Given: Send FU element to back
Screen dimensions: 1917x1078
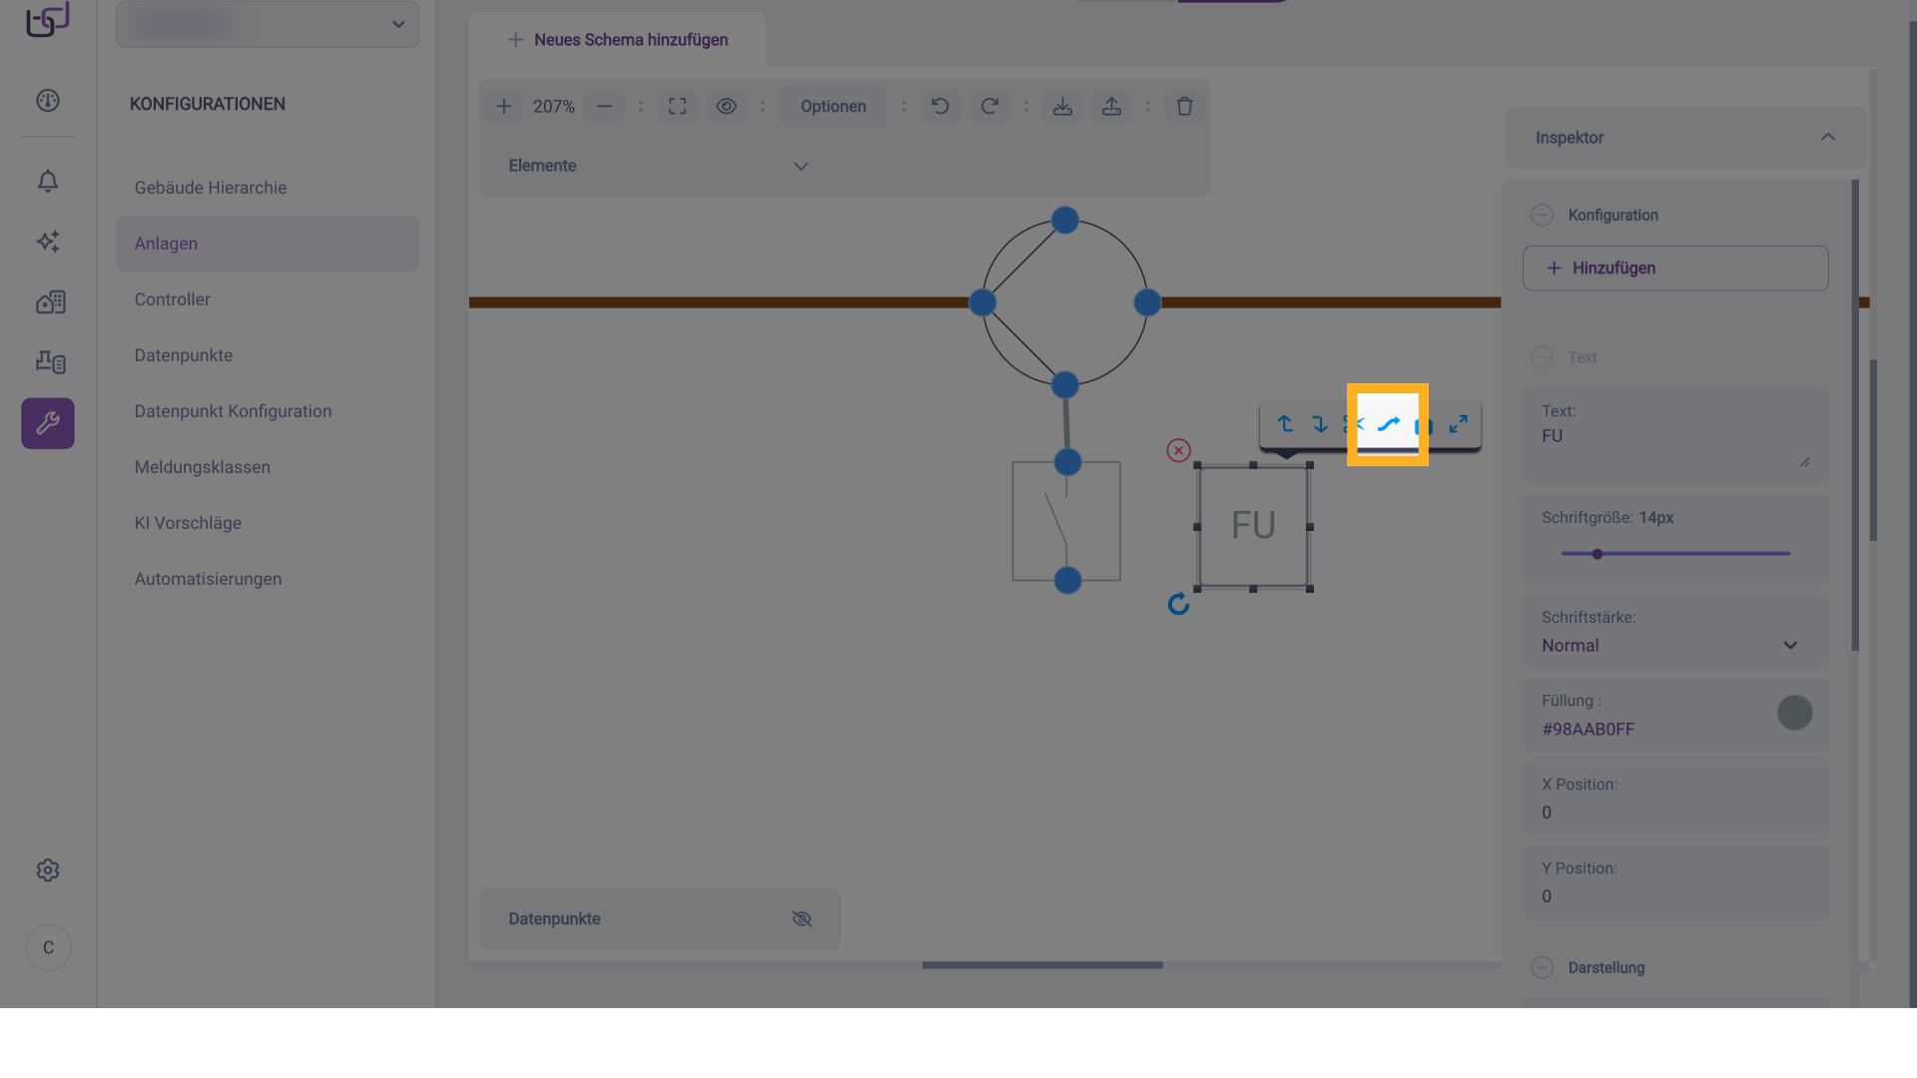Looking at the screenshot, I should click(1320, 424).
